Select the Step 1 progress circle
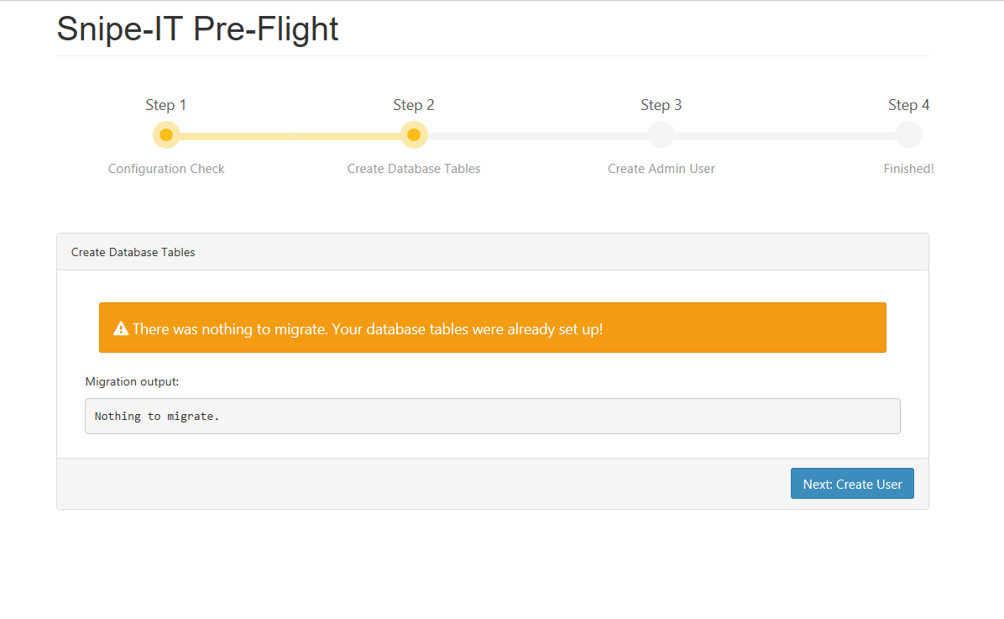 [166, 134]
